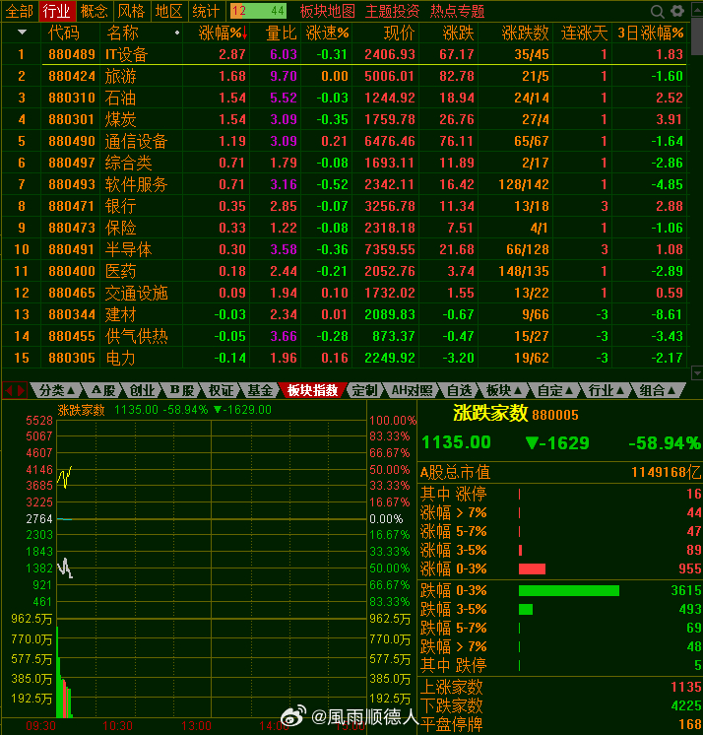Select the 旅游 sector row
703x735 pixels.
(x=345, y=76)
